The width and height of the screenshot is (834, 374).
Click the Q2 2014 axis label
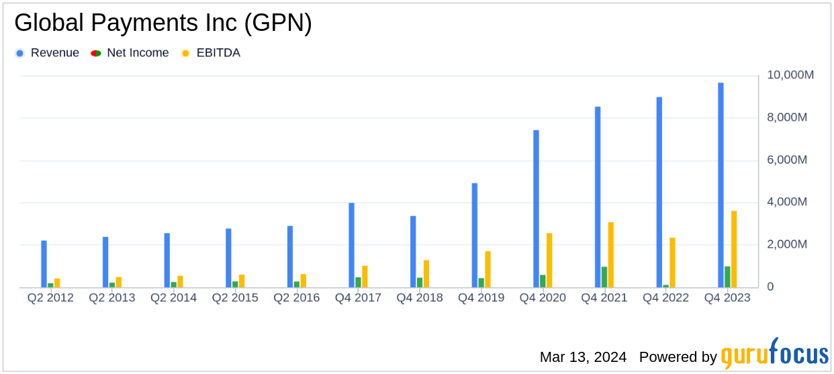point(174,297)
